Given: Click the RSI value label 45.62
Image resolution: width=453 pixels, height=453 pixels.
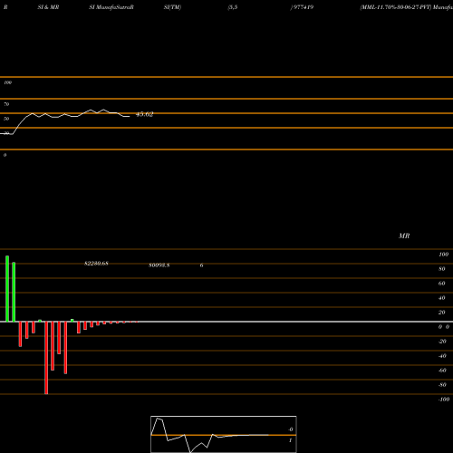Looking at the screenshot, I should (x=145, y=114).
